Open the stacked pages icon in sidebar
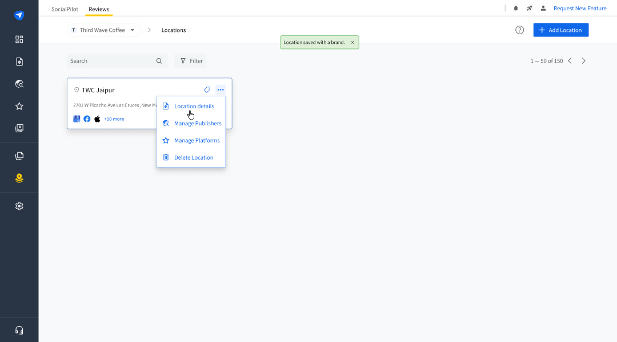Screen dimensions: 617x342 (19, 156)
